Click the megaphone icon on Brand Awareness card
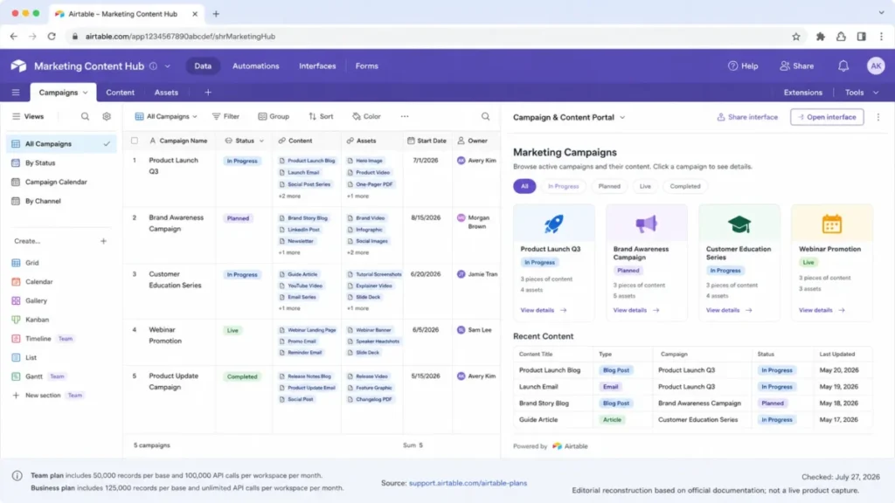The height and width of the screenshot is (503, 895). click(x=646, y=224)
